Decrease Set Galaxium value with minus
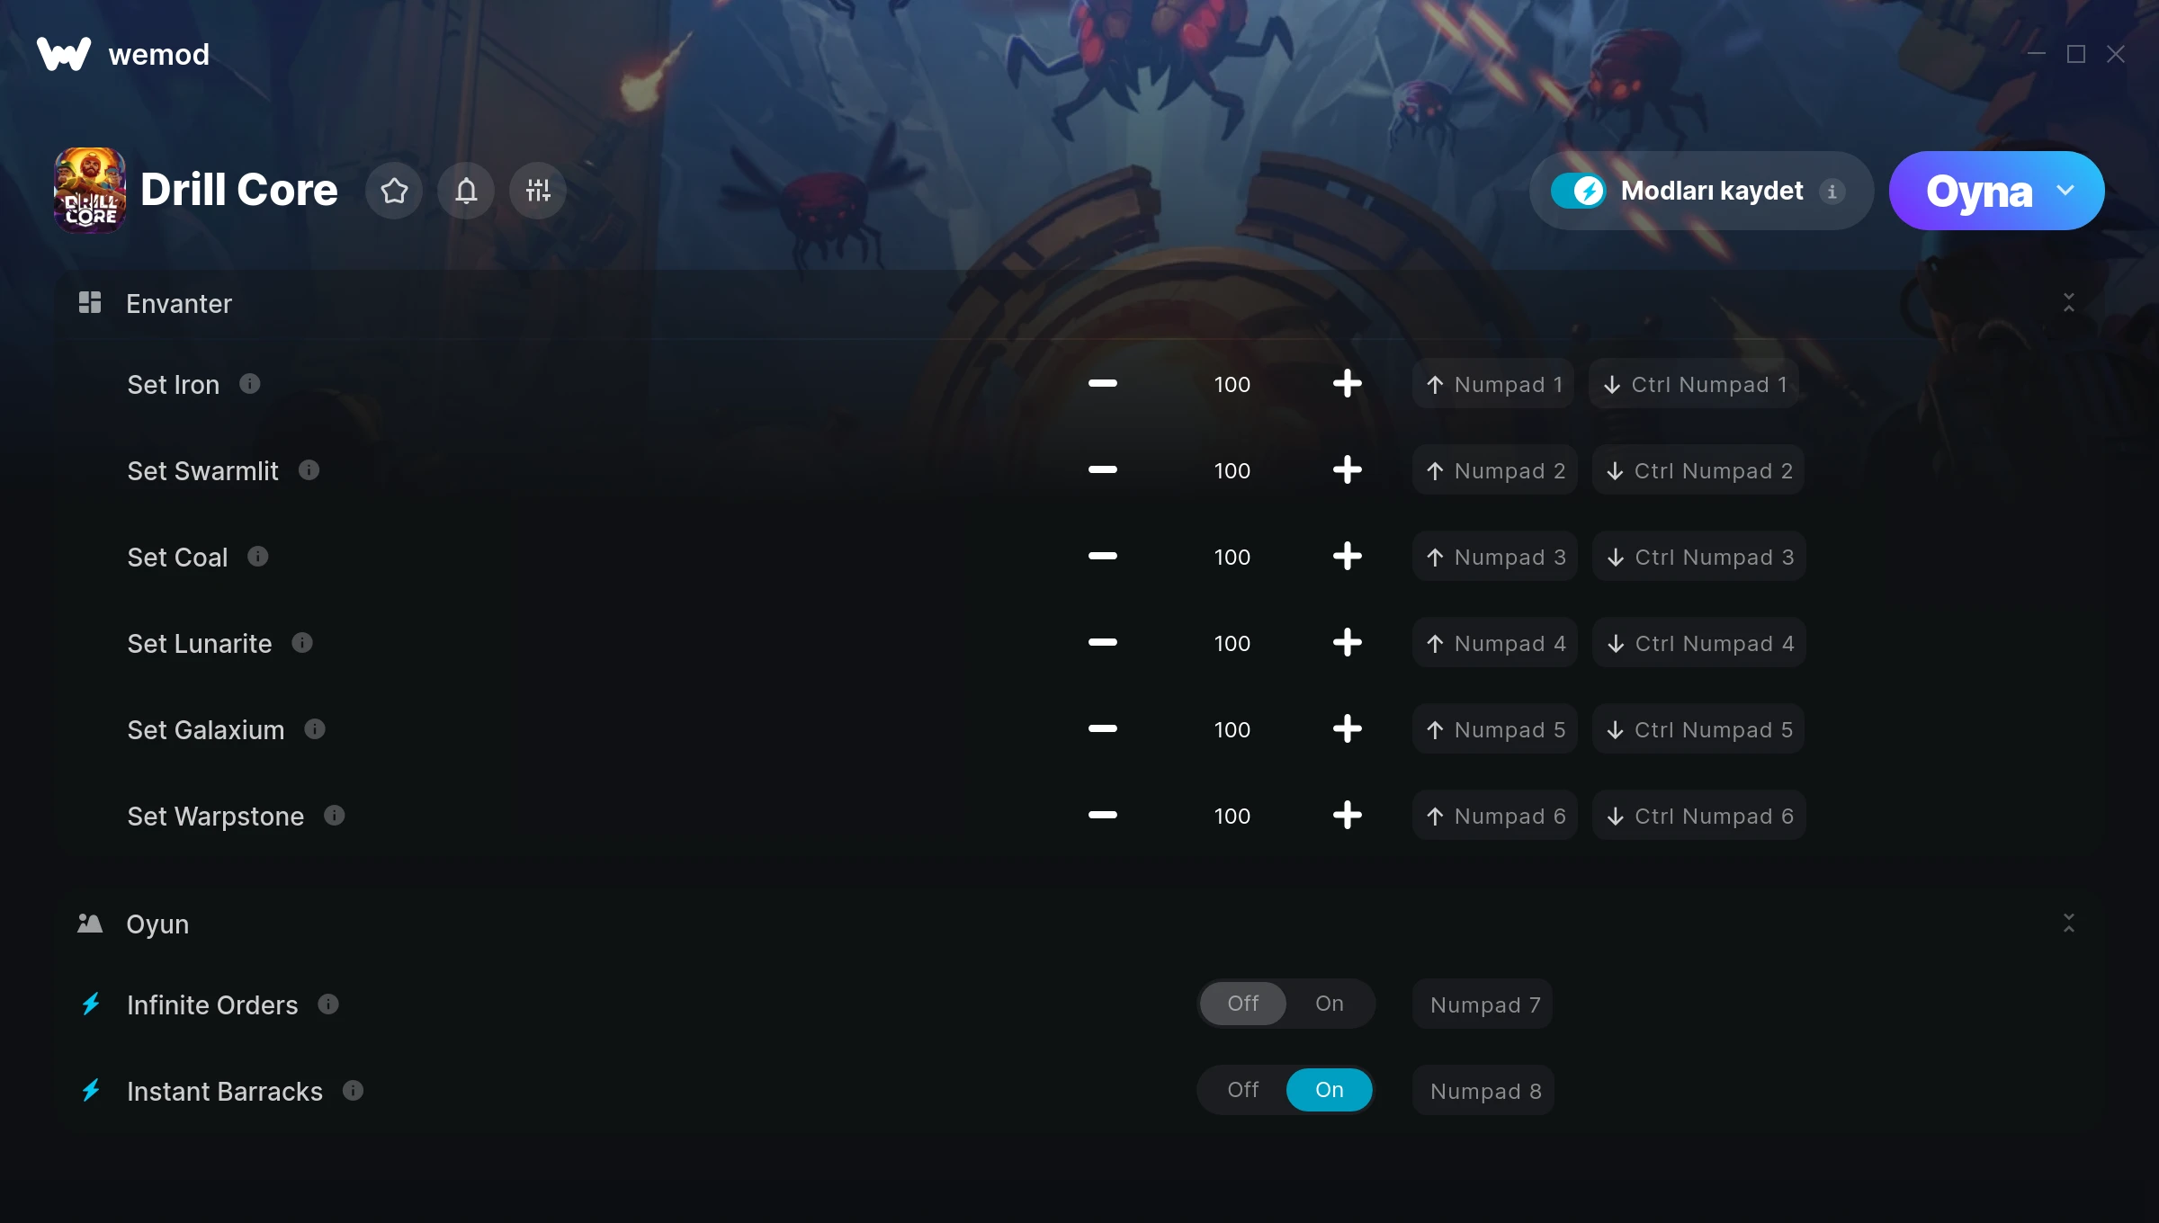Screen dimensions: 2159x1223 [x=1103, y=729]
